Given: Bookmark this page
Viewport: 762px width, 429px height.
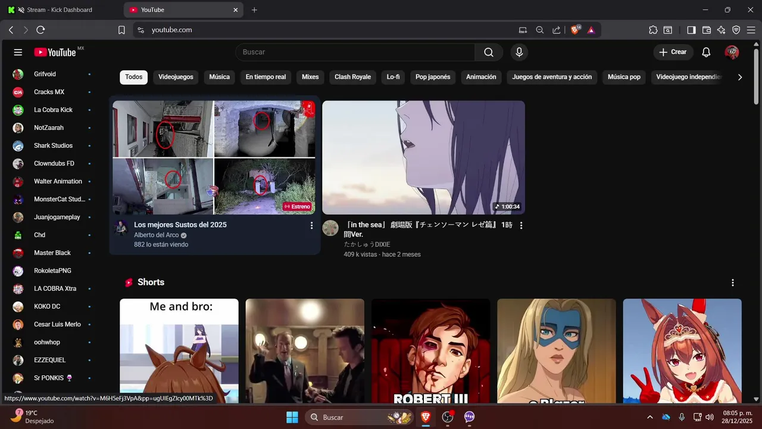Looking at the screenshot, I should pyautogui.click(x=121, y=30).
